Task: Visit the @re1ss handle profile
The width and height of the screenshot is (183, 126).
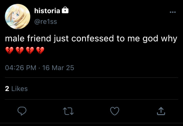Action: coord(46,22)
